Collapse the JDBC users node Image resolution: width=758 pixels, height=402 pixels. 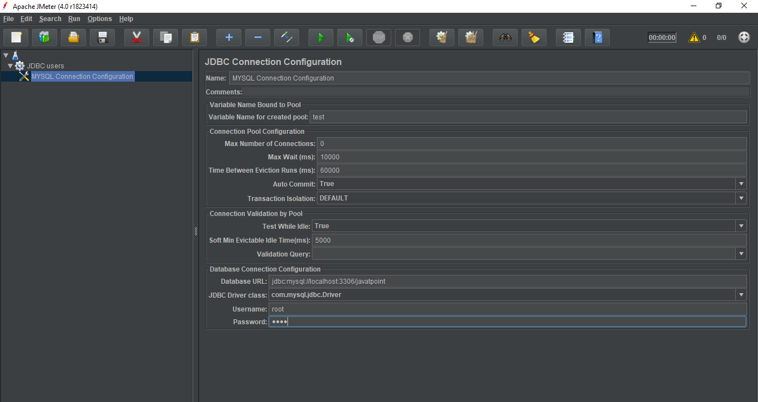click(10, 66)
